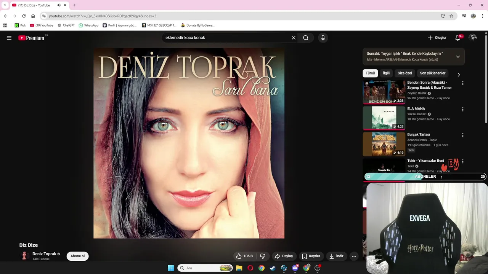Open the MSI 32" G32CQ5P bookmark
488x274 pixels.
[x=159, y=25]
